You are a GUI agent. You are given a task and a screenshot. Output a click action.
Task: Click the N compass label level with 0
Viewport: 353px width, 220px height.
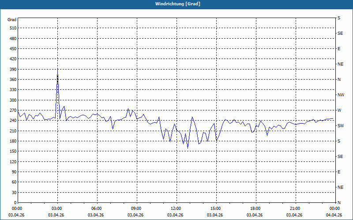click(x=339, y=203)
